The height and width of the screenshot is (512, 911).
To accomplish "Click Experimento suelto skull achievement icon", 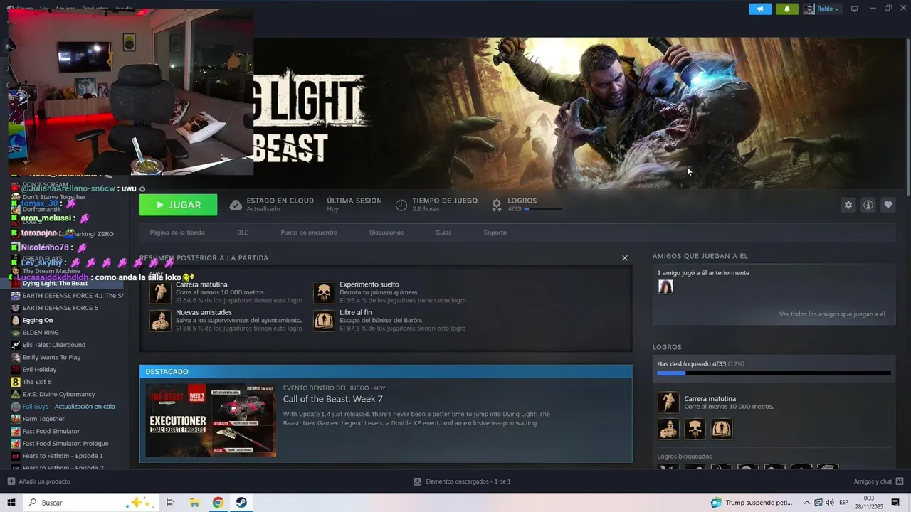I will coord(324,292).
